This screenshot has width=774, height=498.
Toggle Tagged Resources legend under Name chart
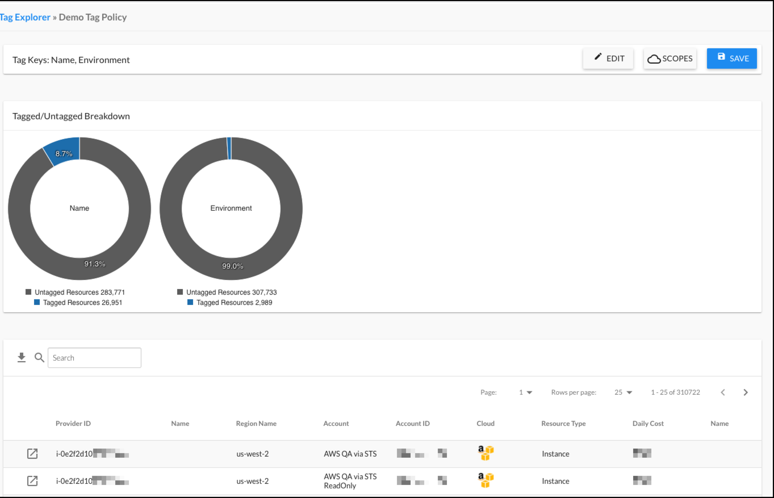coord(78,302)
